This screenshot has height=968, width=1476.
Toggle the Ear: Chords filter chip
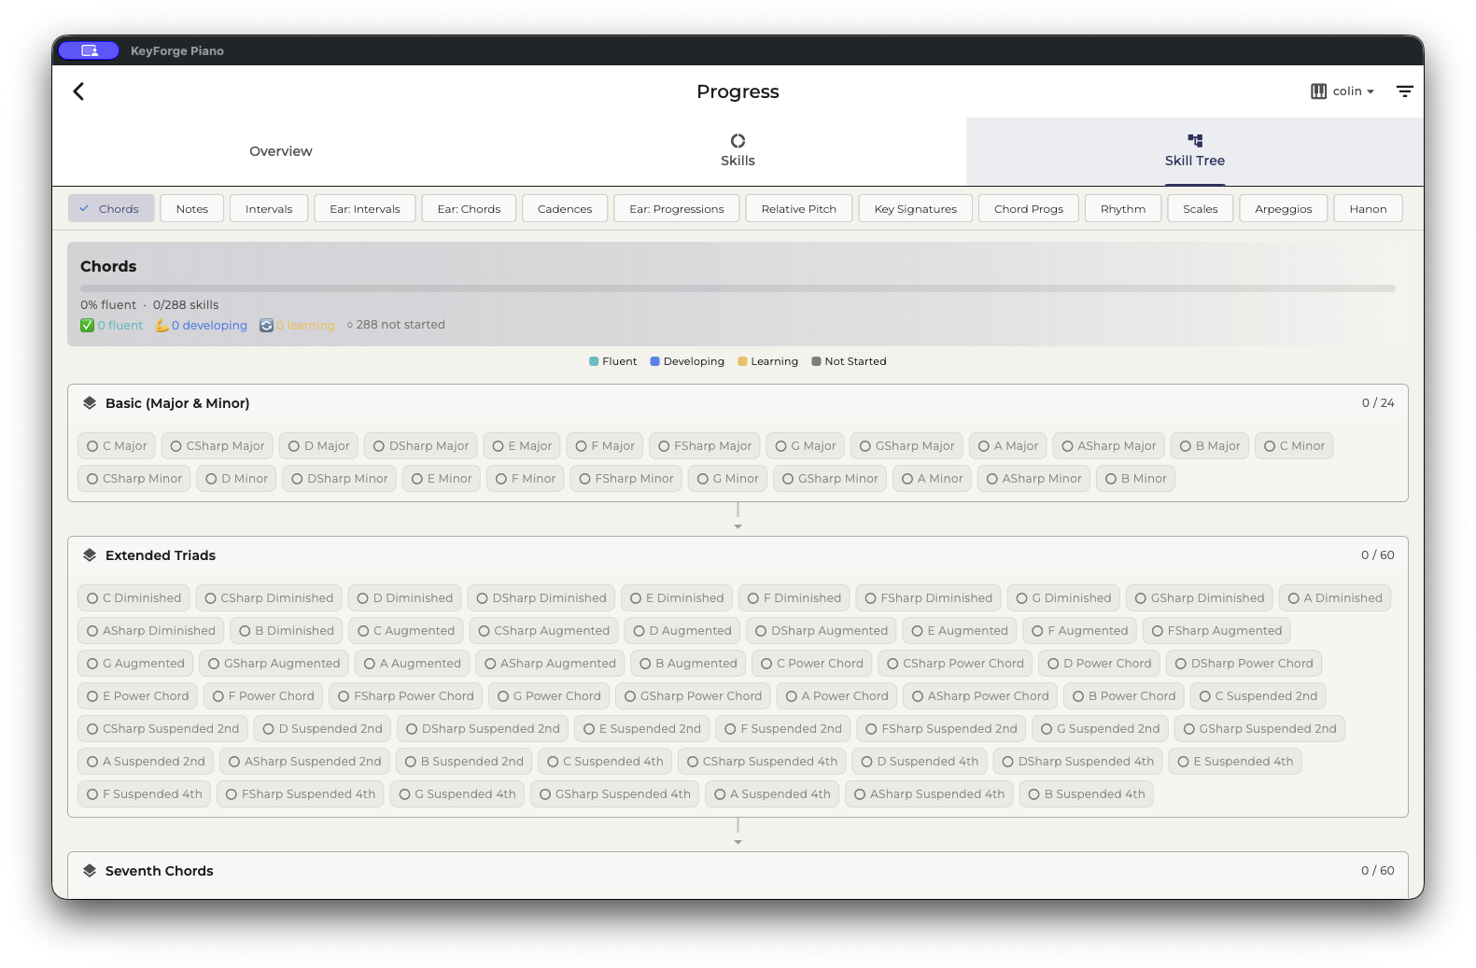(x=469, y=209)
